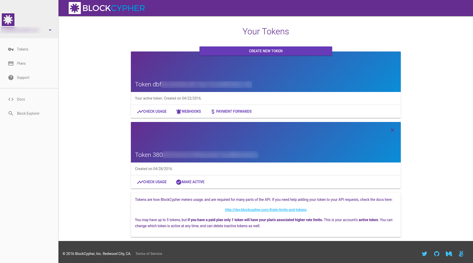Open Payment Forwards for the active token
This screenshot has height=263, width=473.
231,111
